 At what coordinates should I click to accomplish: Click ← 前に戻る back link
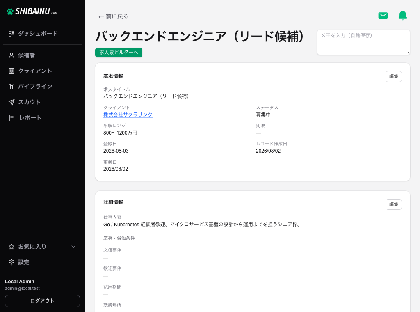coord(113,16)
